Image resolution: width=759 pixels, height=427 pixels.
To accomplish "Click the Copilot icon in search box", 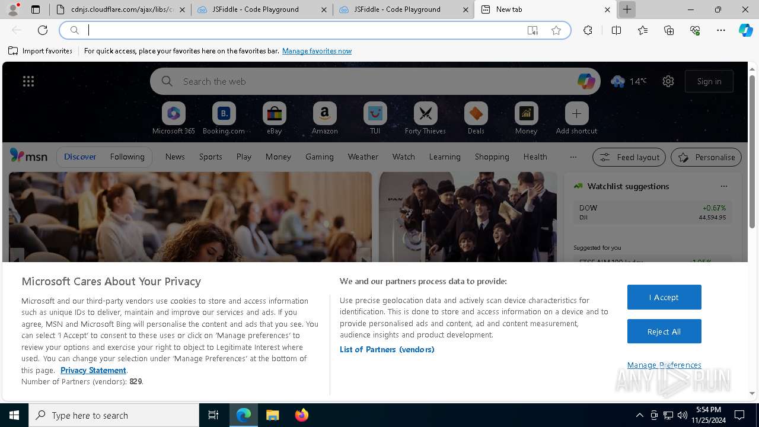I will (x=586, y=81).
